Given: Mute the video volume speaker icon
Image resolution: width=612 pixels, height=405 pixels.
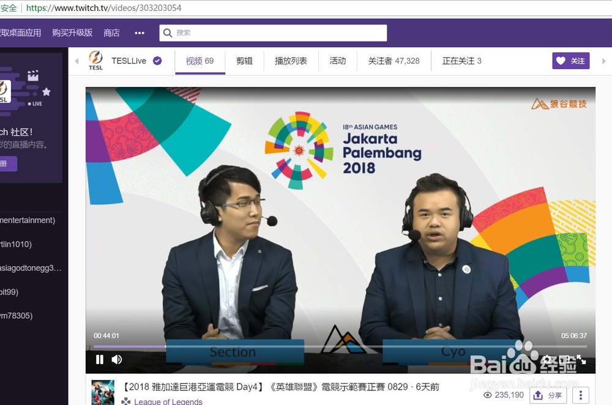Looking at the screenshot, I should (x=117, y=359).
